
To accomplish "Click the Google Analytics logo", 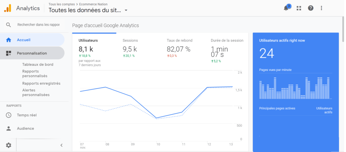I will pos(7,8).
